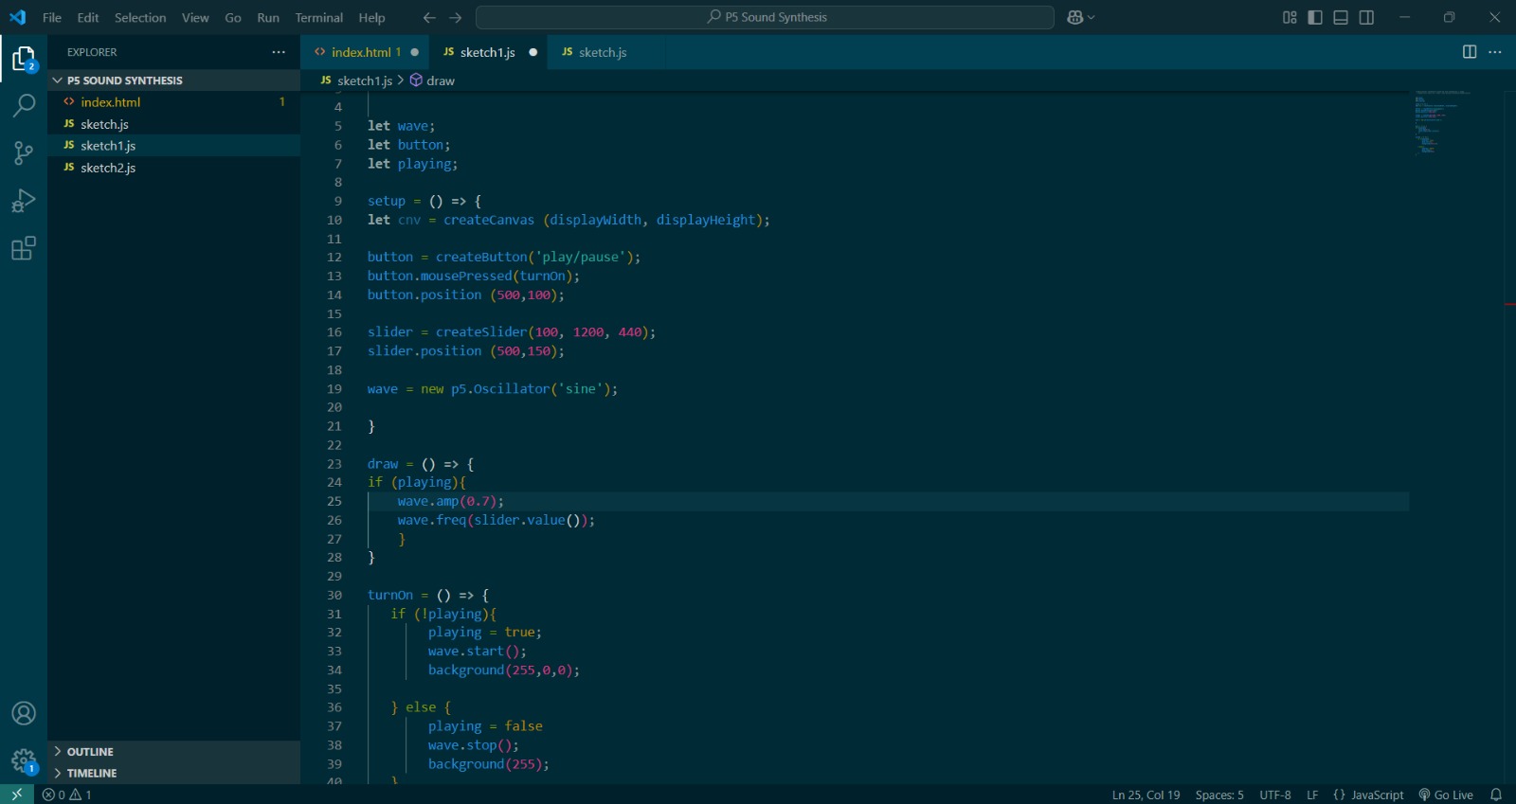Screen dimensions: 1516x804
Task: Open the Run menu
Action: (x=268, y=17)
